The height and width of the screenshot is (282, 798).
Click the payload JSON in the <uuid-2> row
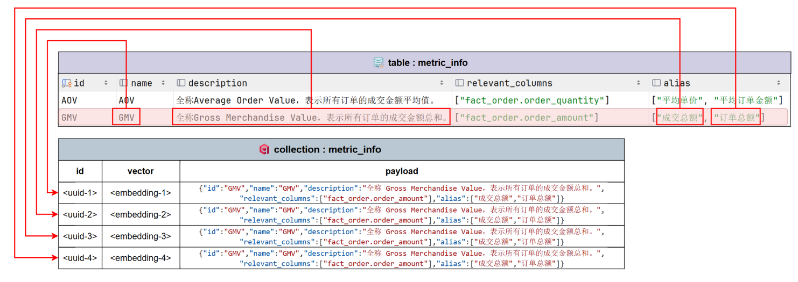[402, 215]
